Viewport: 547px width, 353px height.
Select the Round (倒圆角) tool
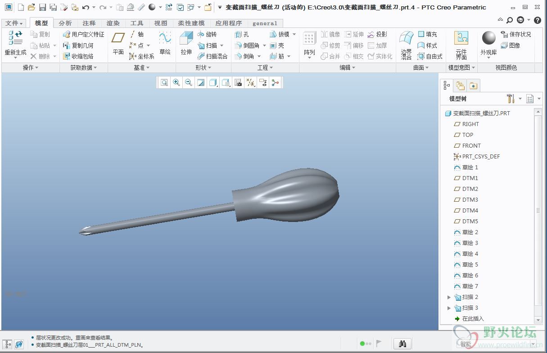[247, 45]
